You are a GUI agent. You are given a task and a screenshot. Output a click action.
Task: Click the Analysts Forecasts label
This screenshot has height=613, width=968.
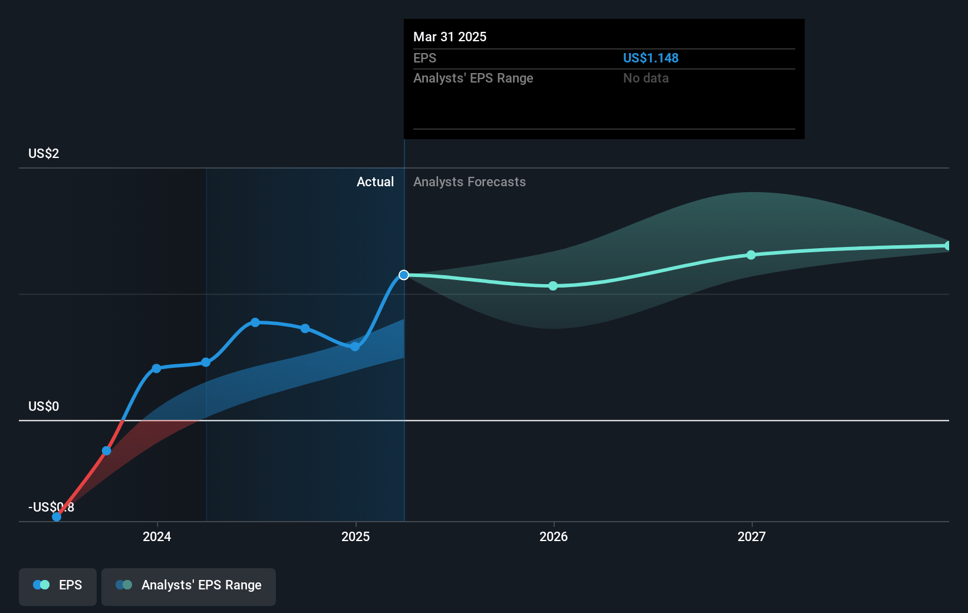(x=469, y=182)
